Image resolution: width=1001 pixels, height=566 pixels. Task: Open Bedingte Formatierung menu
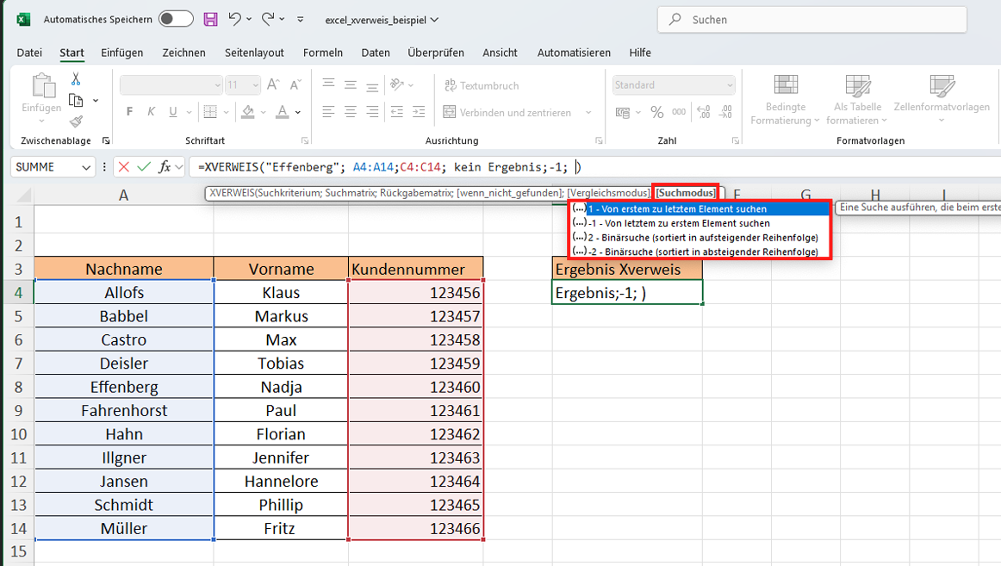point(786,99)
